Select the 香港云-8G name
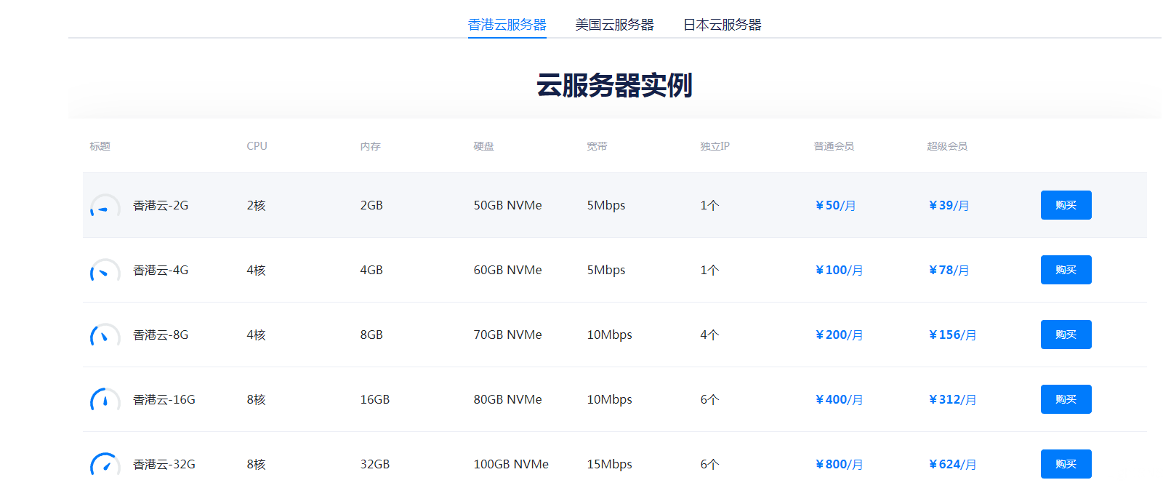 pyautogui.click(x=161, y=335)
